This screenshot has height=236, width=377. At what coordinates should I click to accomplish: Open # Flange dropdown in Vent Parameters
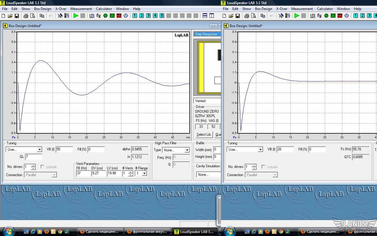(144, 173)
